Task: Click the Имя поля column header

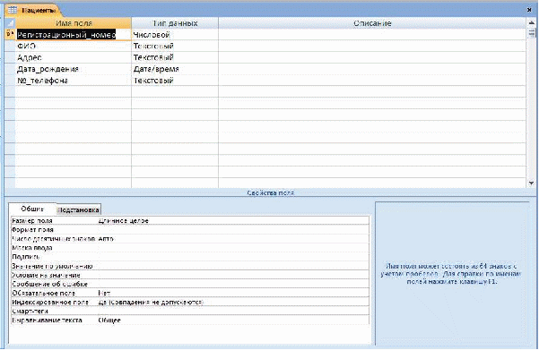Action: click(x=74, y=23)
